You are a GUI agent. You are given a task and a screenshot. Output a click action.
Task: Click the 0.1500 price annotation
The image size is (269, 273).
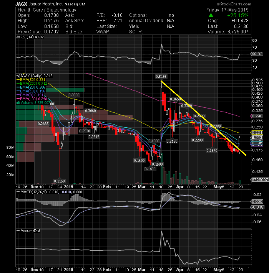[x=157, y=164]
